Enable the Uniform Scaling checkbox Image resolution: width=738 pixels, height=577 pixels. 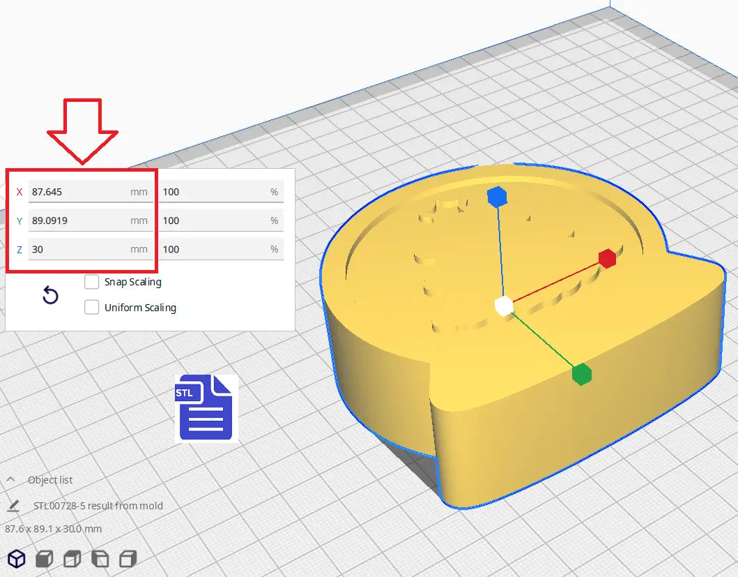[x=91, y=307]
